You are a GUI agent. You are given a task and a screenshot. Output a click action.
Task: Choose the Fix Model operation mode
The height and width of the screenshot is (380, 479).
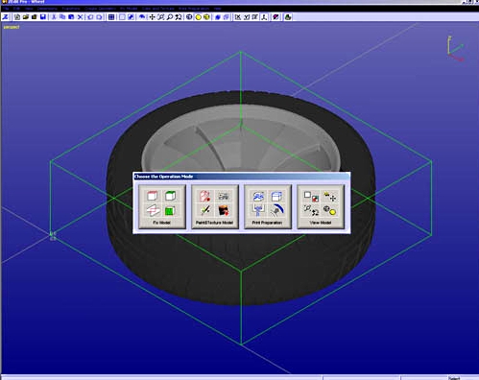(x=162, y=206)
